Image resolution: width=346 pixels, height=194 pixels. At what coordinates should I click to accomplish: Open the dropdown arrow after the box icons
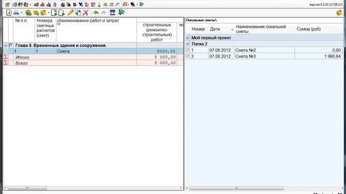[49, 13]
